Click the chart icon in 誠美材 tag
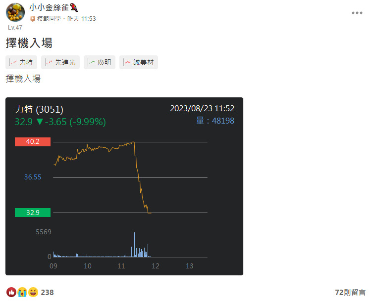Viewport: 374px width, 302px height. pos(127,63)
